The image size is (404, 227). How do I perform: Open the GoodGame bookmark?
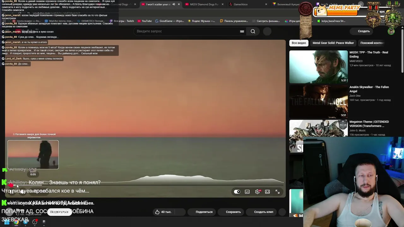[x=169, y=21]
